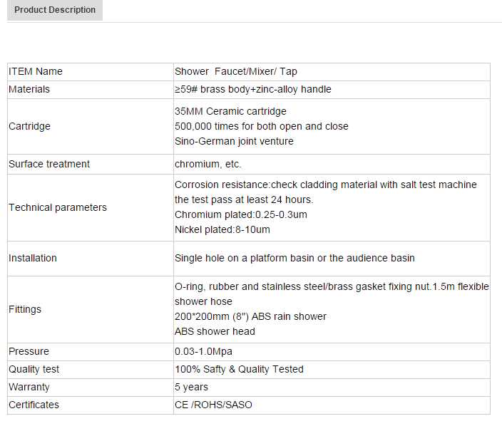This screenshot has height=431, width=502.
Task: Open the Product Description tab
Action: click(55, 10)
